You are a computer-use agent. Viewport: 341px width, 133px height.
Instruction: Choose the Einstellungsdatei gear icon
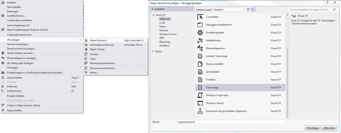(x=200, y=33)
